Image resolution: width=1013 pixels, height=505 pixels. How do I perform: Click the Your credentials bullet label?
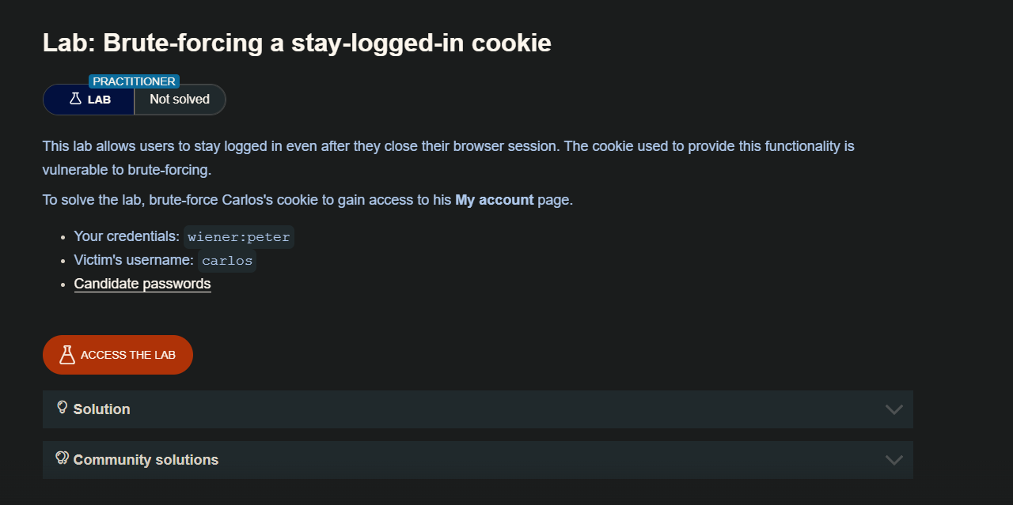click(127, 236)
